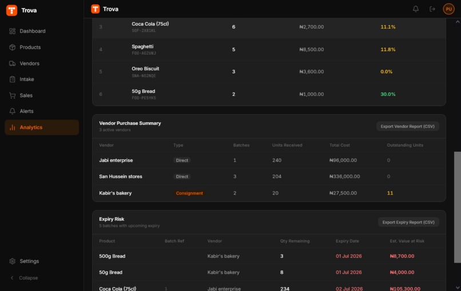This screenshot has height=291, width=461.
Task: Click the Intake clipboard icon
Action: (13, 79)
